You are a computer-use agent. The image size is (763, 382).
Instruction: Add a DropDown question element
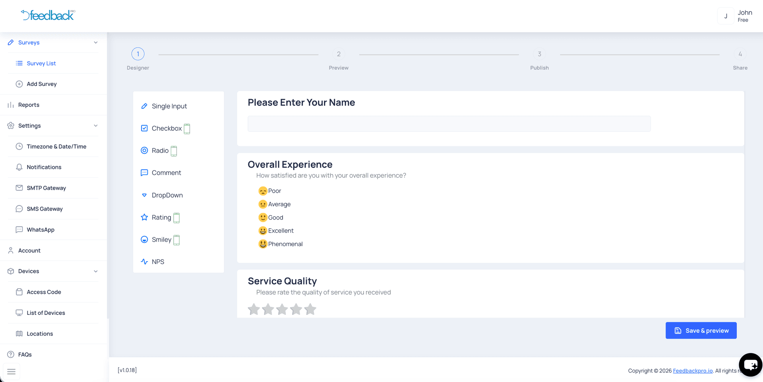point(167,195)
